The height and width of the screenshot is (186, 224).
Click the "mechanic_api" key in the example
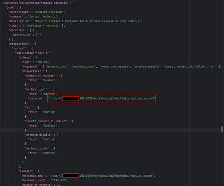pyautogui.click(x=33, y=176)
